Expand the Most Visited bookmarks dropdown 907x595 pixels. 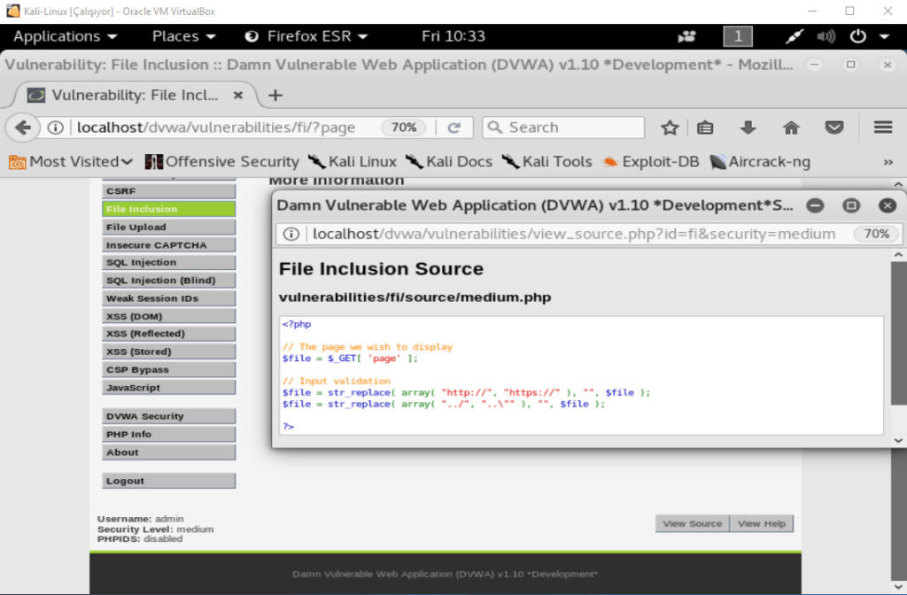pyautogui.click(x=71, y=161)
